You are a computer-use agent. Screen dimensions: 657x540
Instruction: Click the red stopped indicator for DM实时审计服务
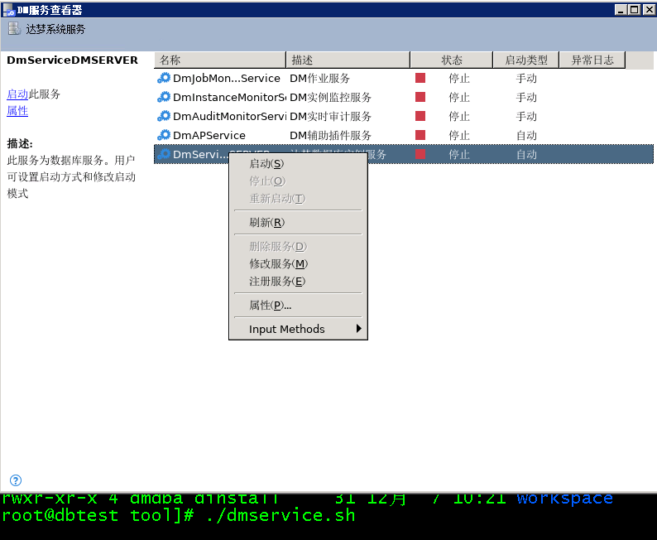point(420,116)
